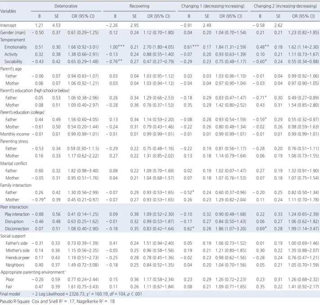Select Monthly income Deteriorative OR '0.99 (0.99~1.01)'
This screenshot has height=305, width=320.
pos(83,134)
